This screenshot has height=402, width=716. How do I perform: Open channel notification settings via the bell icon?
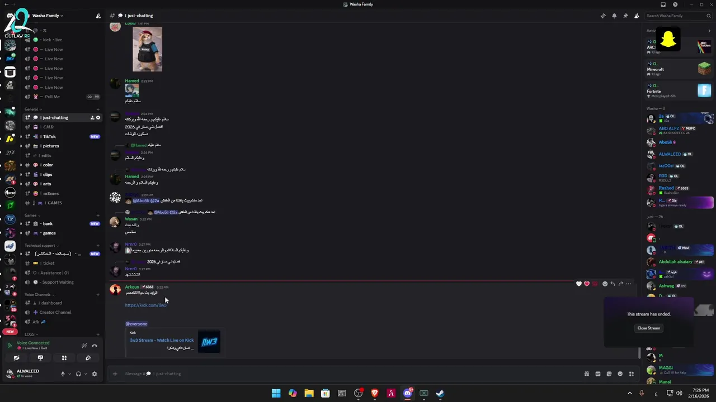614,16
